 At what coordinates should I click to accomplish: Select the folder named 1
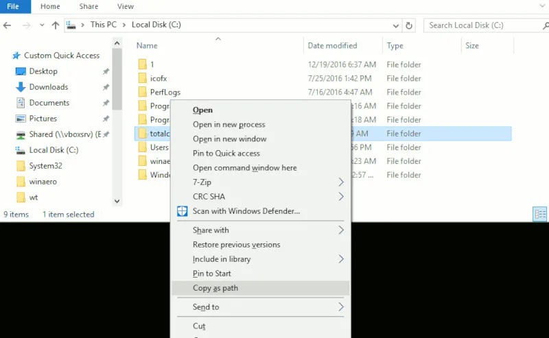coord(152,64)
